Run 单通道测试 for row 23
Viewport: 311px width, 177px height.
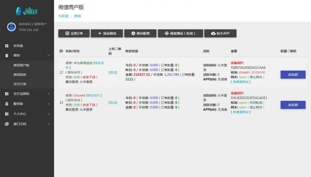(x=241, y=112)
